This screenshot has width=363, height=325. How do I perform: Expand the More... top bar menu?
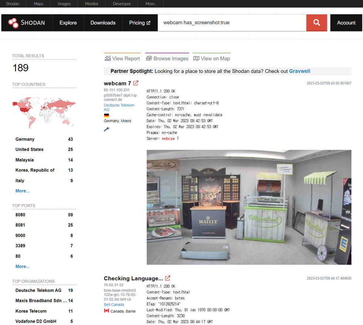click(x=151, y=4)
